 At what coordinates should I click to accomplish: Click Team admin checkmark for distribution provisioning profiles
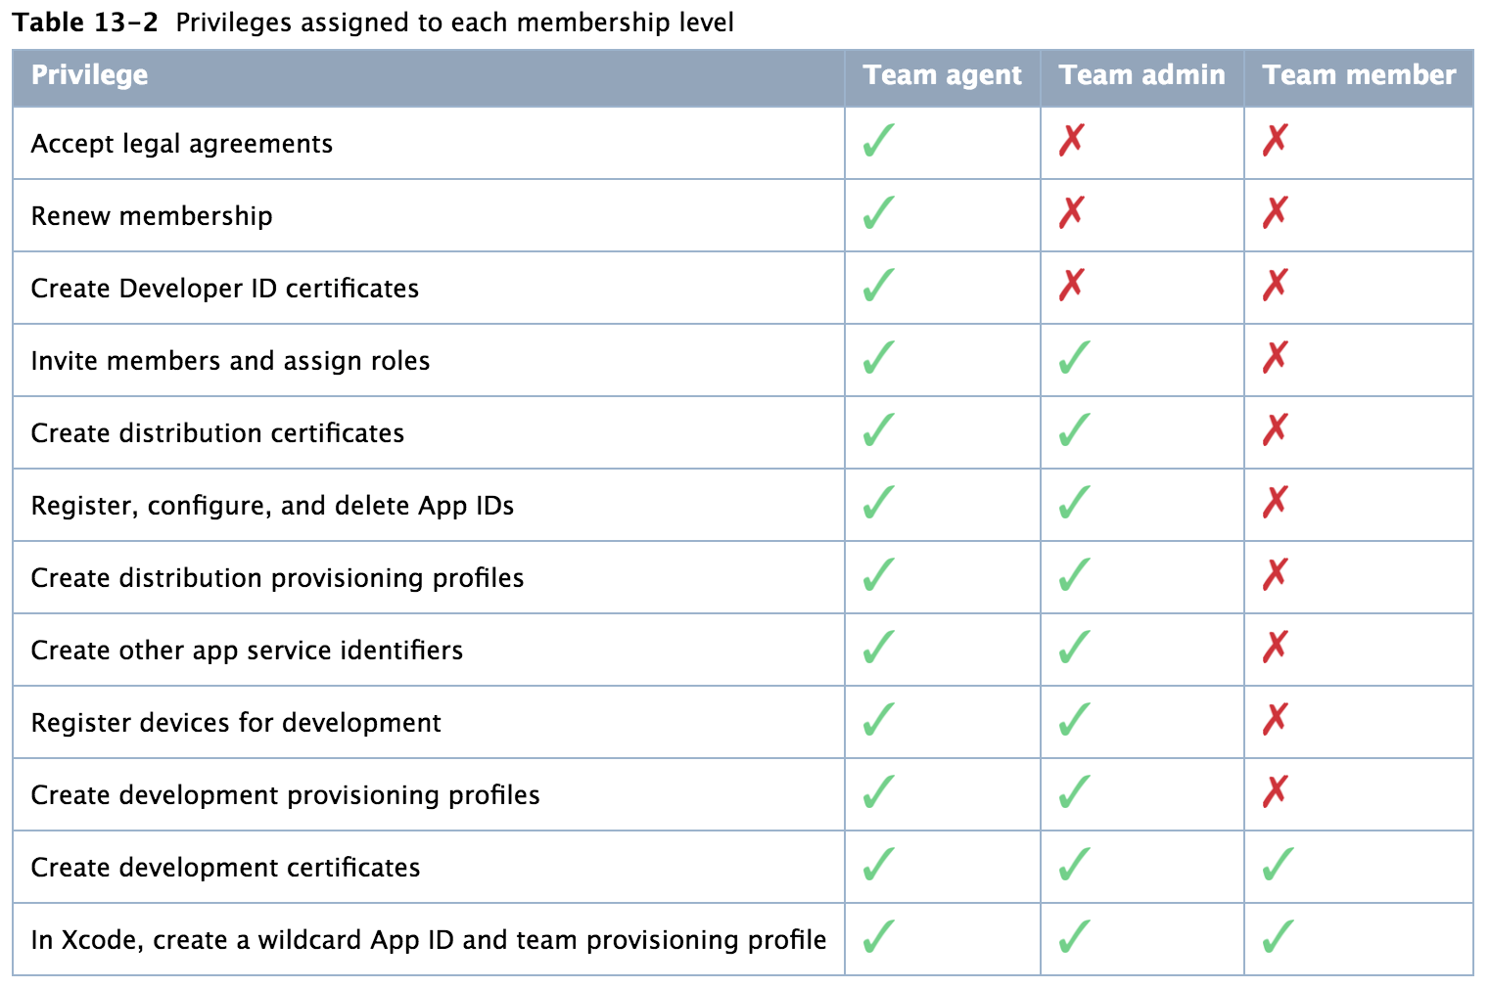(1074, 576)
